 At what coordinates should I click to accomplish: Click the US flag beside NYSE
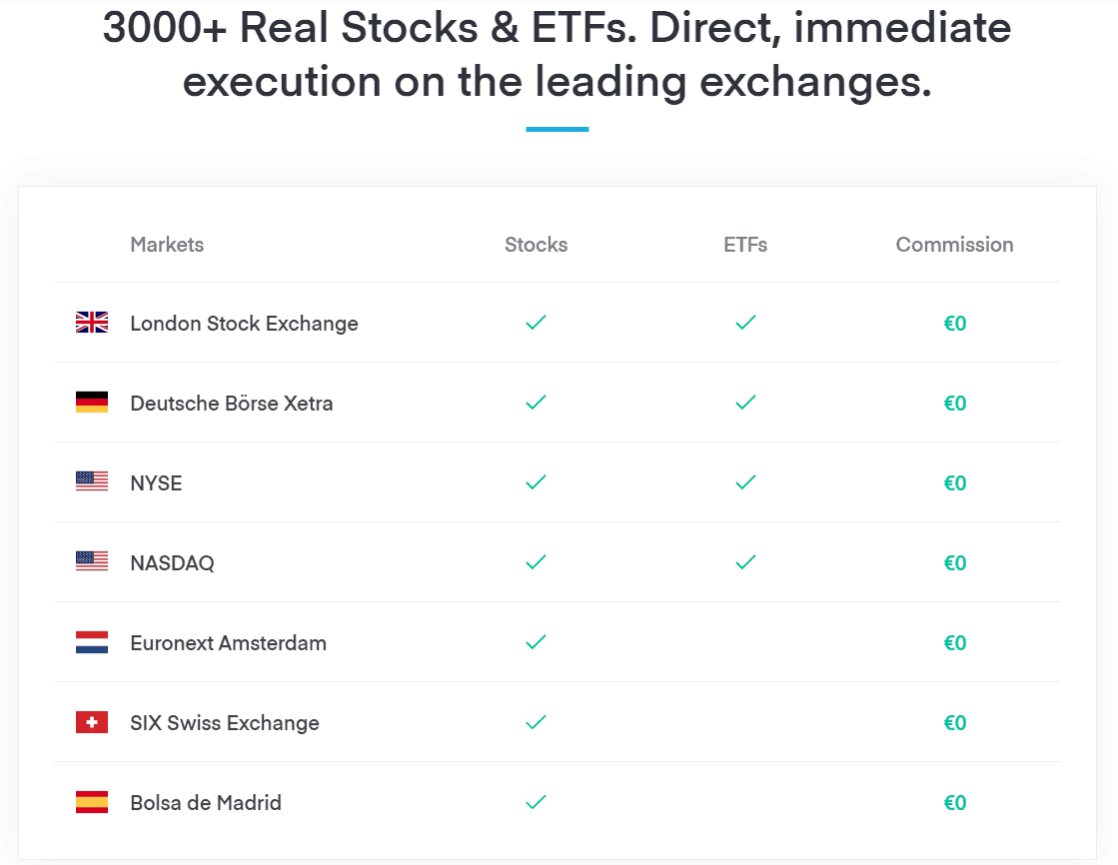click(x=92, y=481)
